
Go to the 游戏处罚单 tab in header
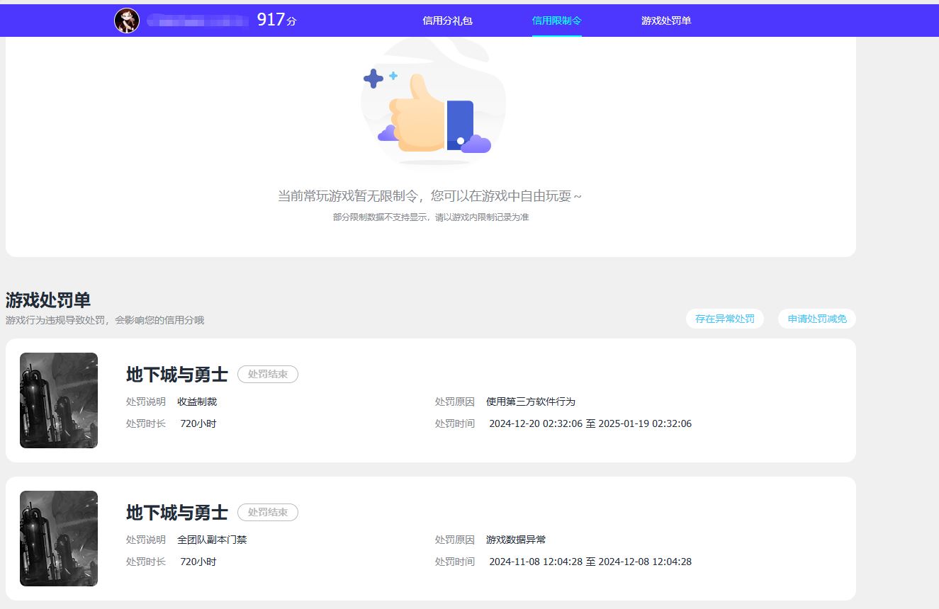(x=665, y=21)
